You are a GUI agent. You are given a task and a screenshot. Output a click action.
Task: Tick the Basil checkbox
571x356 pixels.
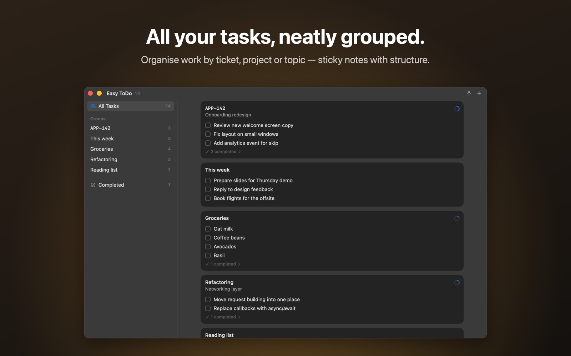point(208,256)
